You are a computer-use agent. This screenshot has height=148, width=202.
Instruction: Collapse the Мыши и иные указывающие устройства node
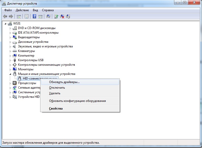(10, 74)
